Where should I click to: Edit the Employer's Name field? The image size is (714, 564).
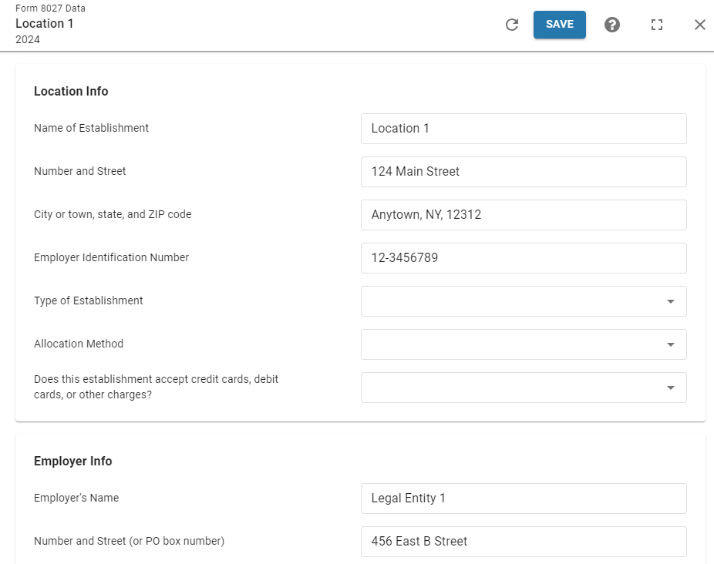tap(524, 499)
